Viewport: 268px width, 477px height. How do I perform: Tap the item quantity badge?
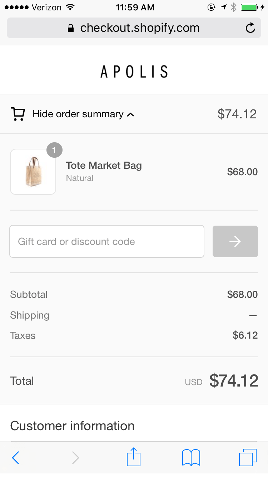click(54, 151)
